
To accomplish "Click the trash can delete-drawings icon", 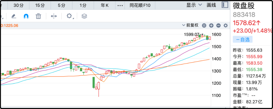I will click(x=38, y=16).
